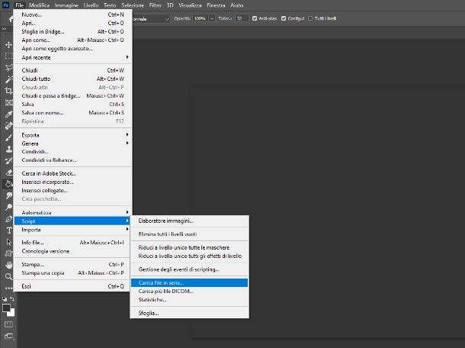Click Sfoglia in Script submenu

tap(189, 313)
